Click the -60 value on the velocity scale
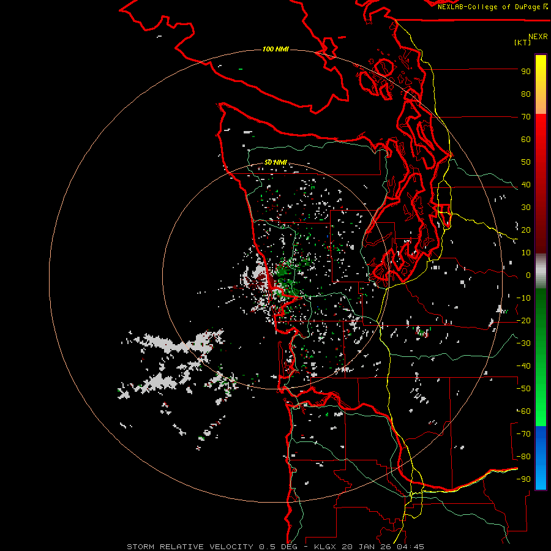Viewport: 551px width, 551px height. click(x=523, y=411)
